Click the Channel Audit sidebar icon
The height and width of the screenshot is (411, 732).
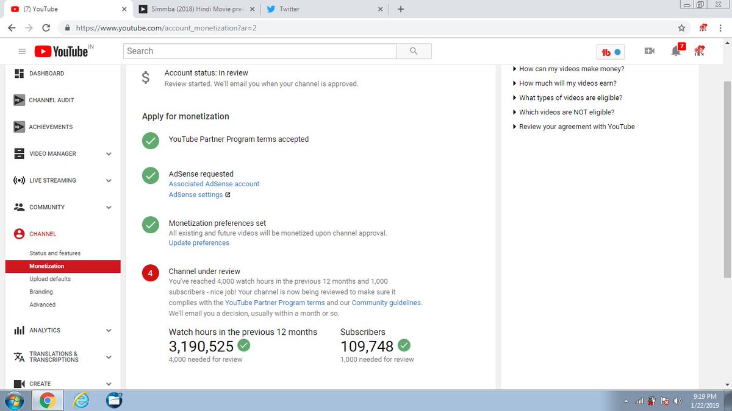coord(18,100)
